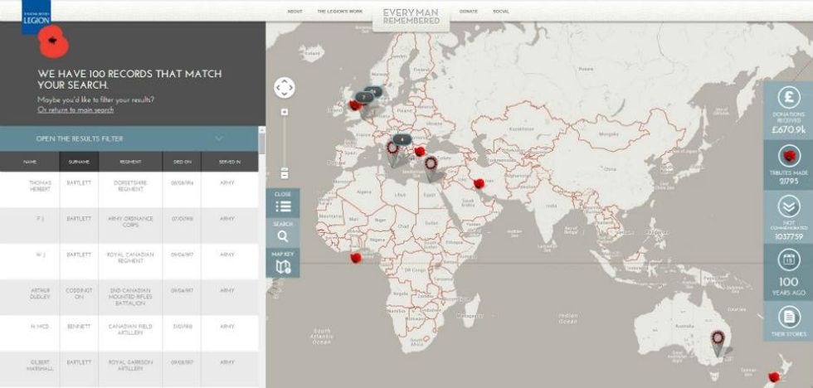
Task: Select the poppy marker in West Africa
Action: click(356, 258)
